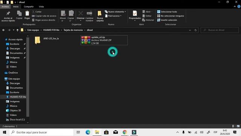Open pinned Escritorio under Acceso rápido

coord(14,44)
